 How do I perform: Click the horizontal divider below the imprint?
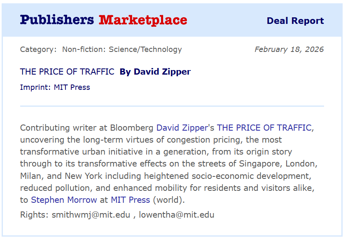click(x=172, y=106)
